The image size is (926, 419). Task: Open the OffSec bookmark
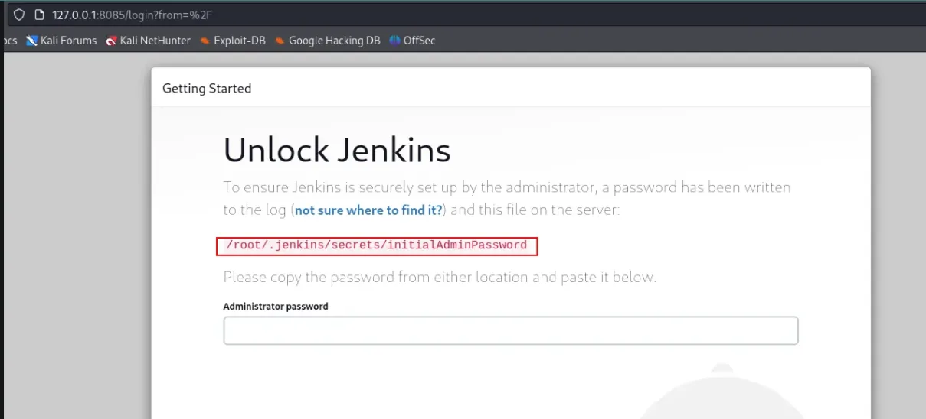click(412, 41)
